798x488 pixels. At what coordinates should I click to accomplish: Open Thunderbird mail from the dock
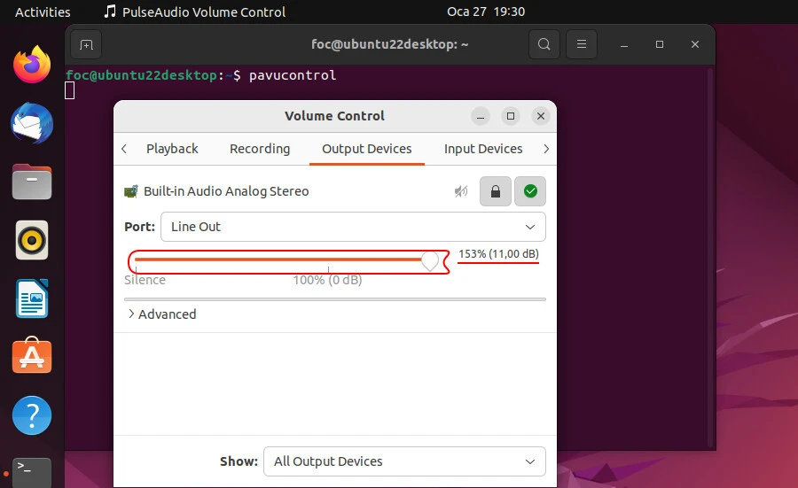32,123
